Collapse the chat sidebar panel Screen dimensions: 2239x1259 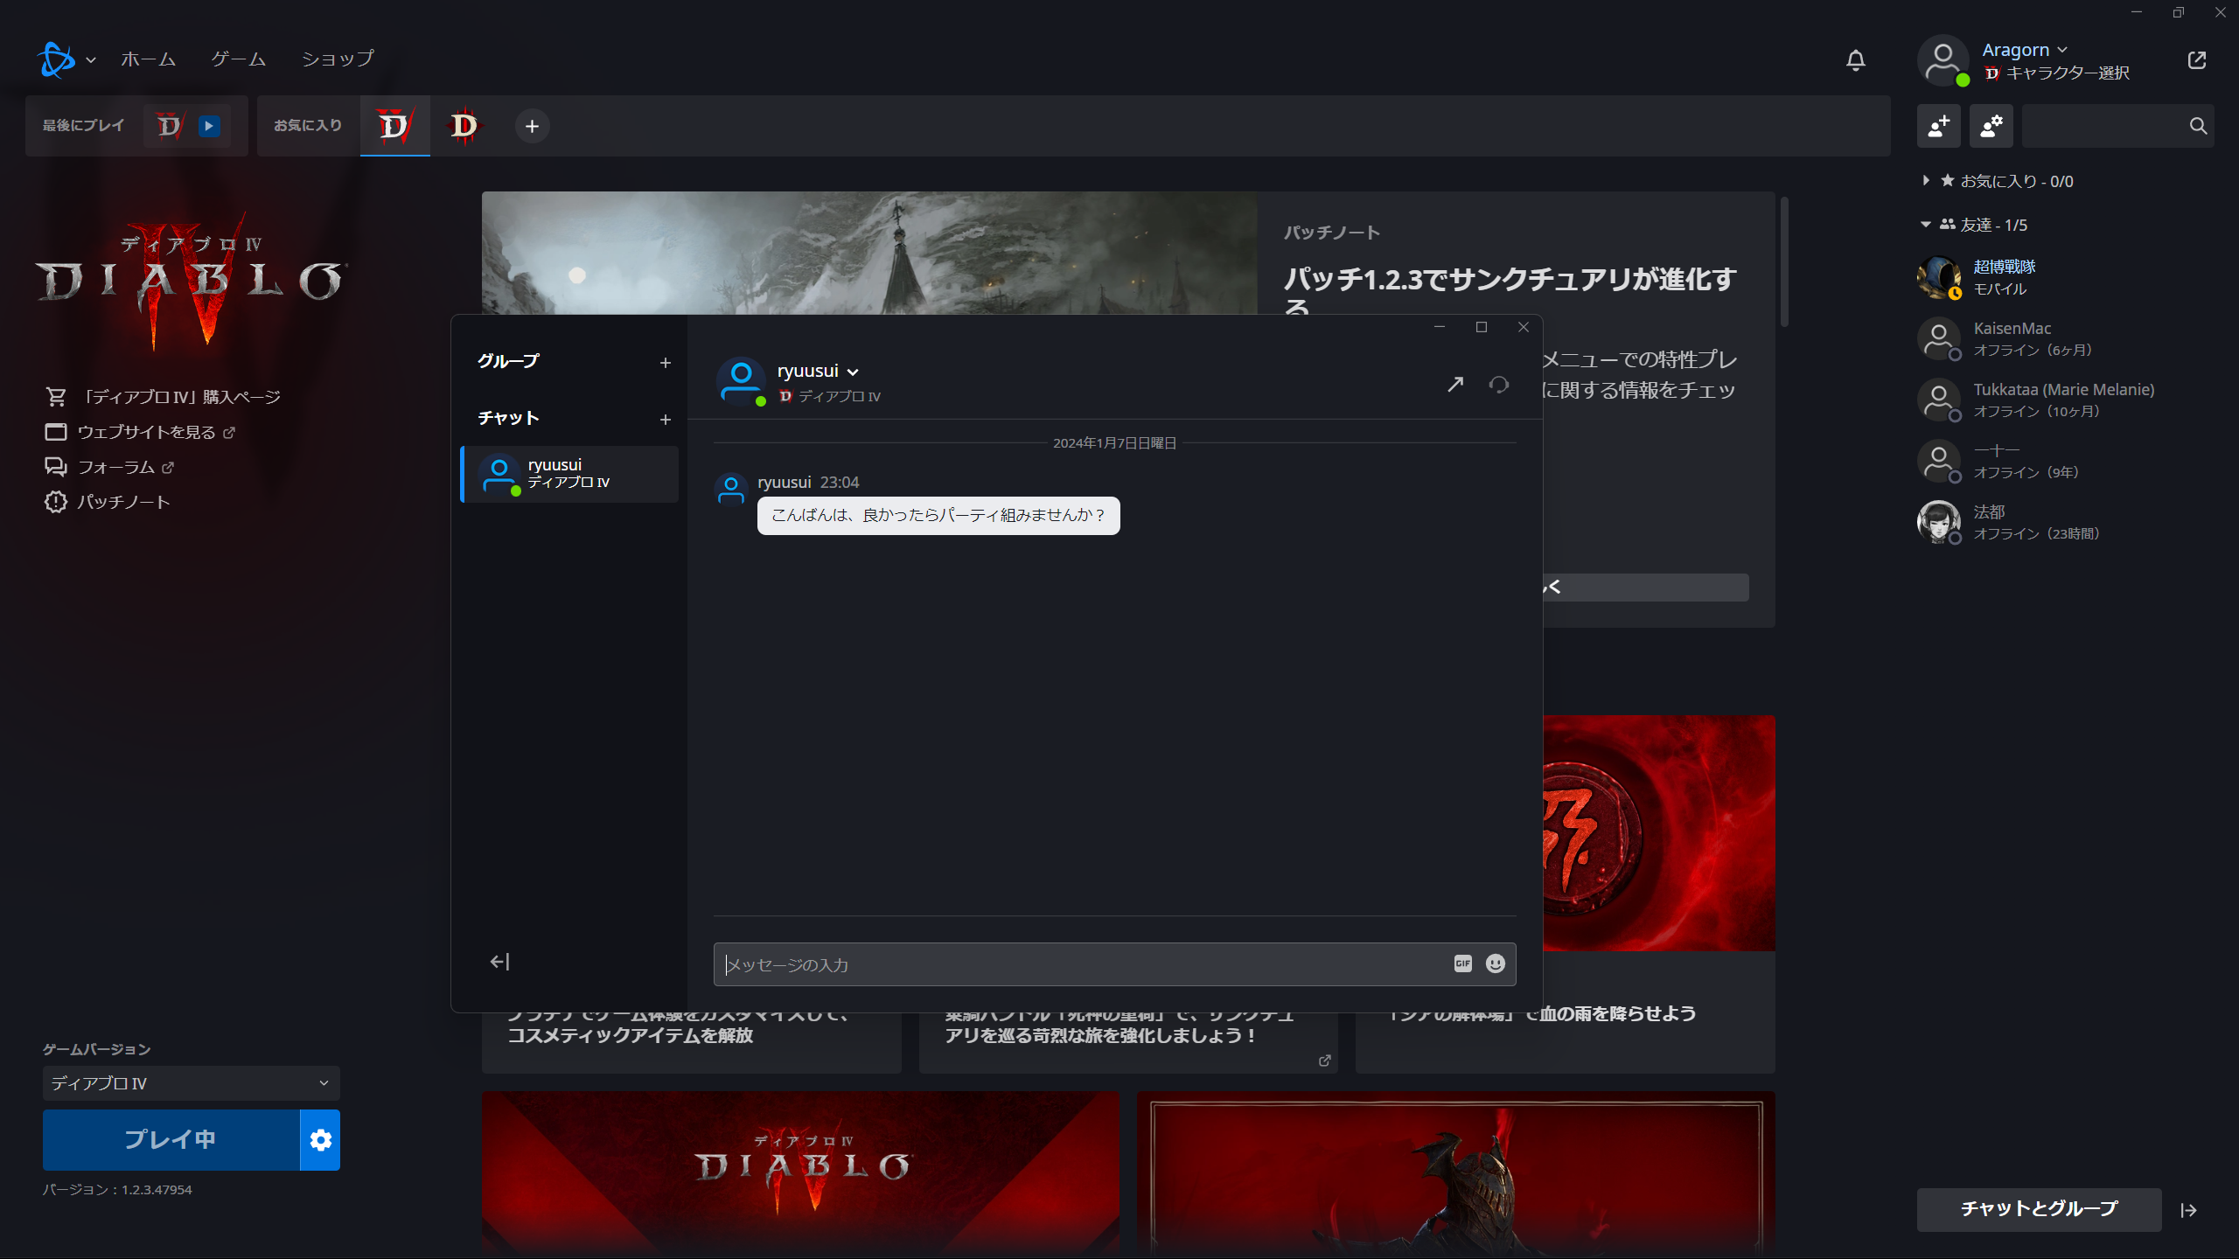tap(499, 962)
